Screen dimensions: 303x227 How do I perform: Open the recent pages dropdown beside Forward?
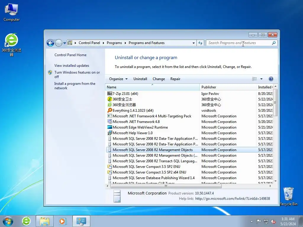65,43
